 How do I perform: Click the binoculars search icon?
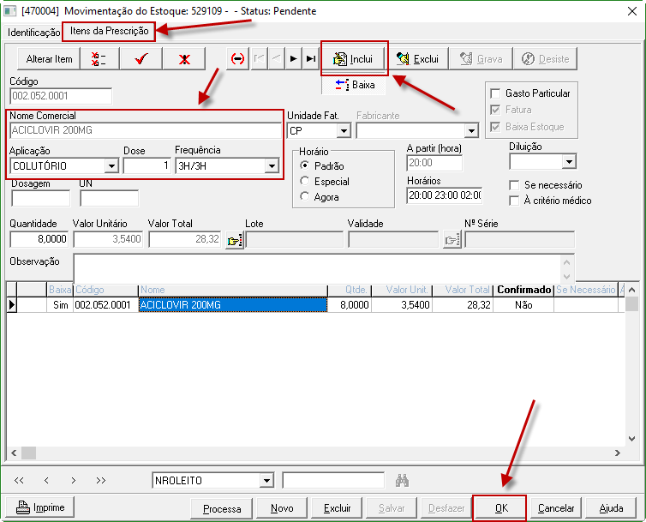click(x=402, y=480)
